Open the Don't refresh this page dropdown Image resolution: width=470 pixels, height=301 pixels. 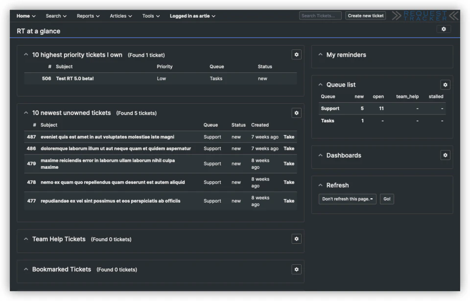tap(347, 199)
